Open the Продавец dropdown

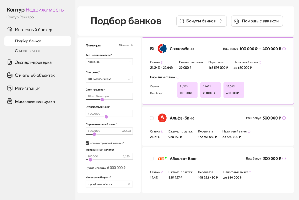pyautogui.click(x=109, y=79)
